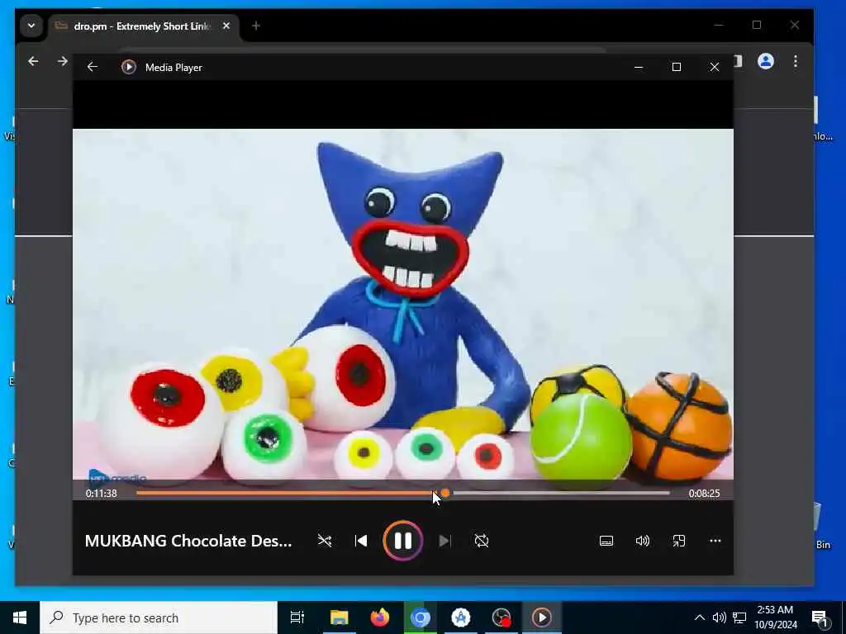The height and width of the screenshot is (634, 846).
Task: Go back in Media Player
Action: pos(93,67)
